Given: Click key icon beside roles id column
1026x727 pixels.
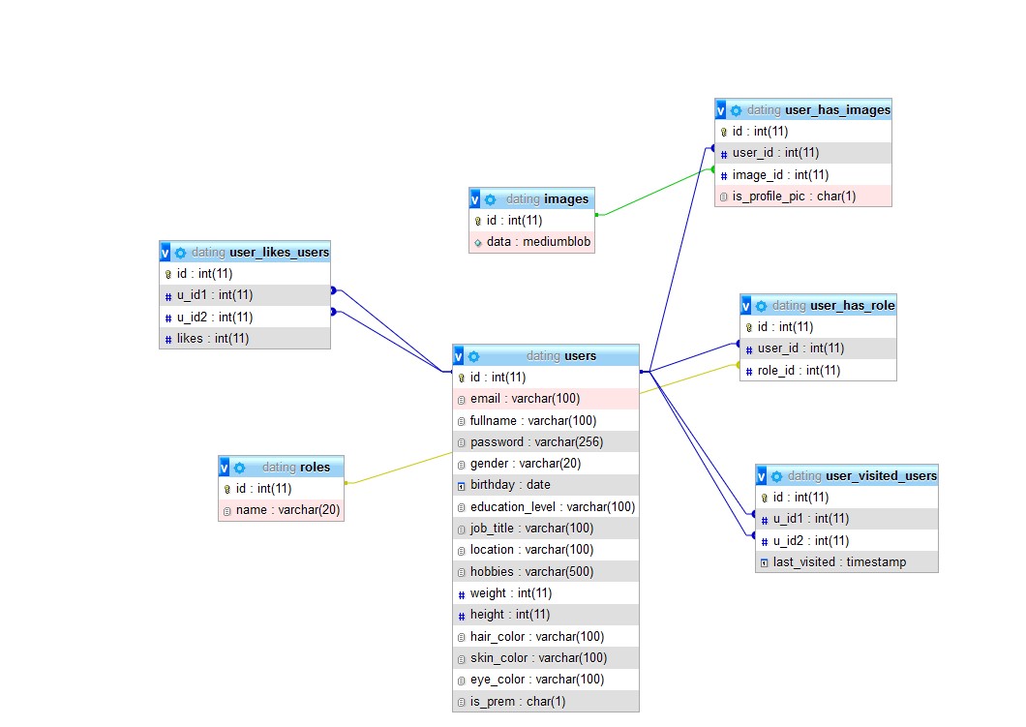Looking at the screenshot, I should 227,490.
